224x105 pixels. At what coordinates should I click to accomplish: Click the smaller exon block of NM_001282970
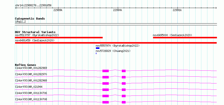point(124,77)
